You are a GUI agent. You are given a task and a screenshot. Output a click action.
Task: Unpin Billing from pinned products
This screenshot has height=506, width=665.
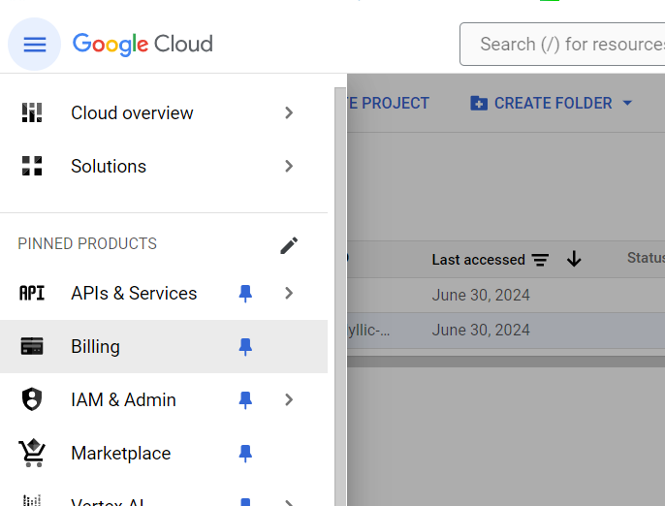click(245, 347)
